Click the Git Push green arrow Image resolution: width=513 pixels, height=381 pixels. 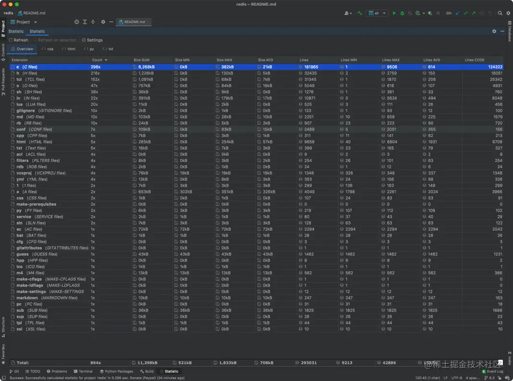474,13
